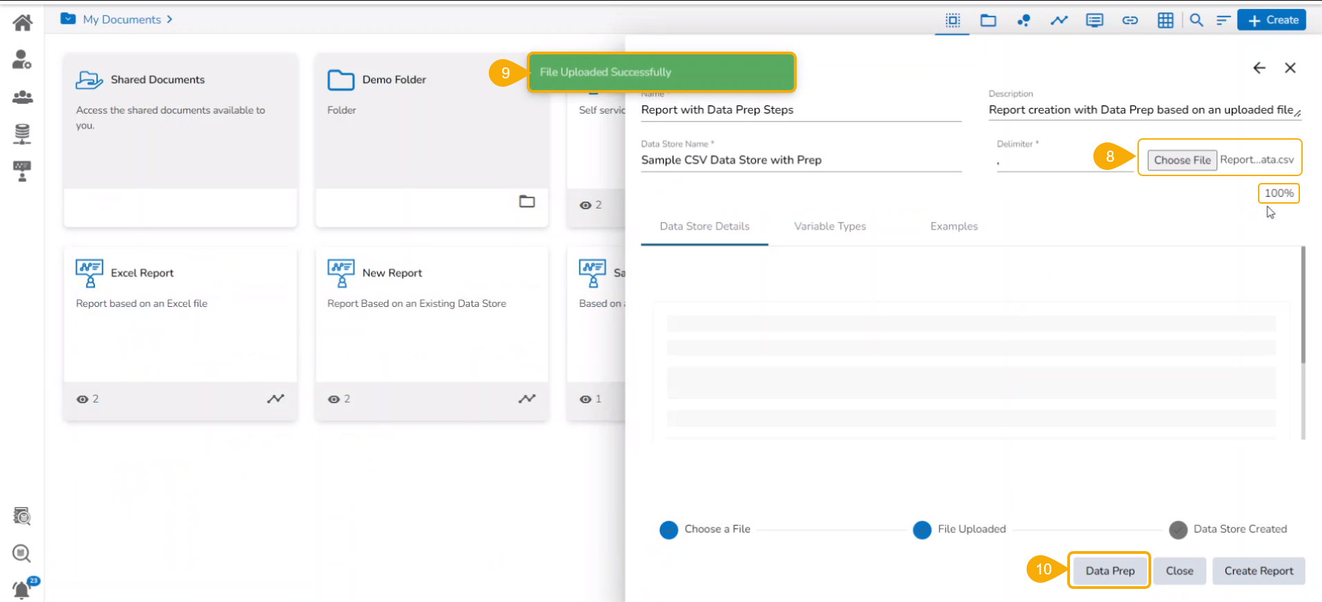
Task: Click the folder icon in top toolbar
Action: click(988, 21)
